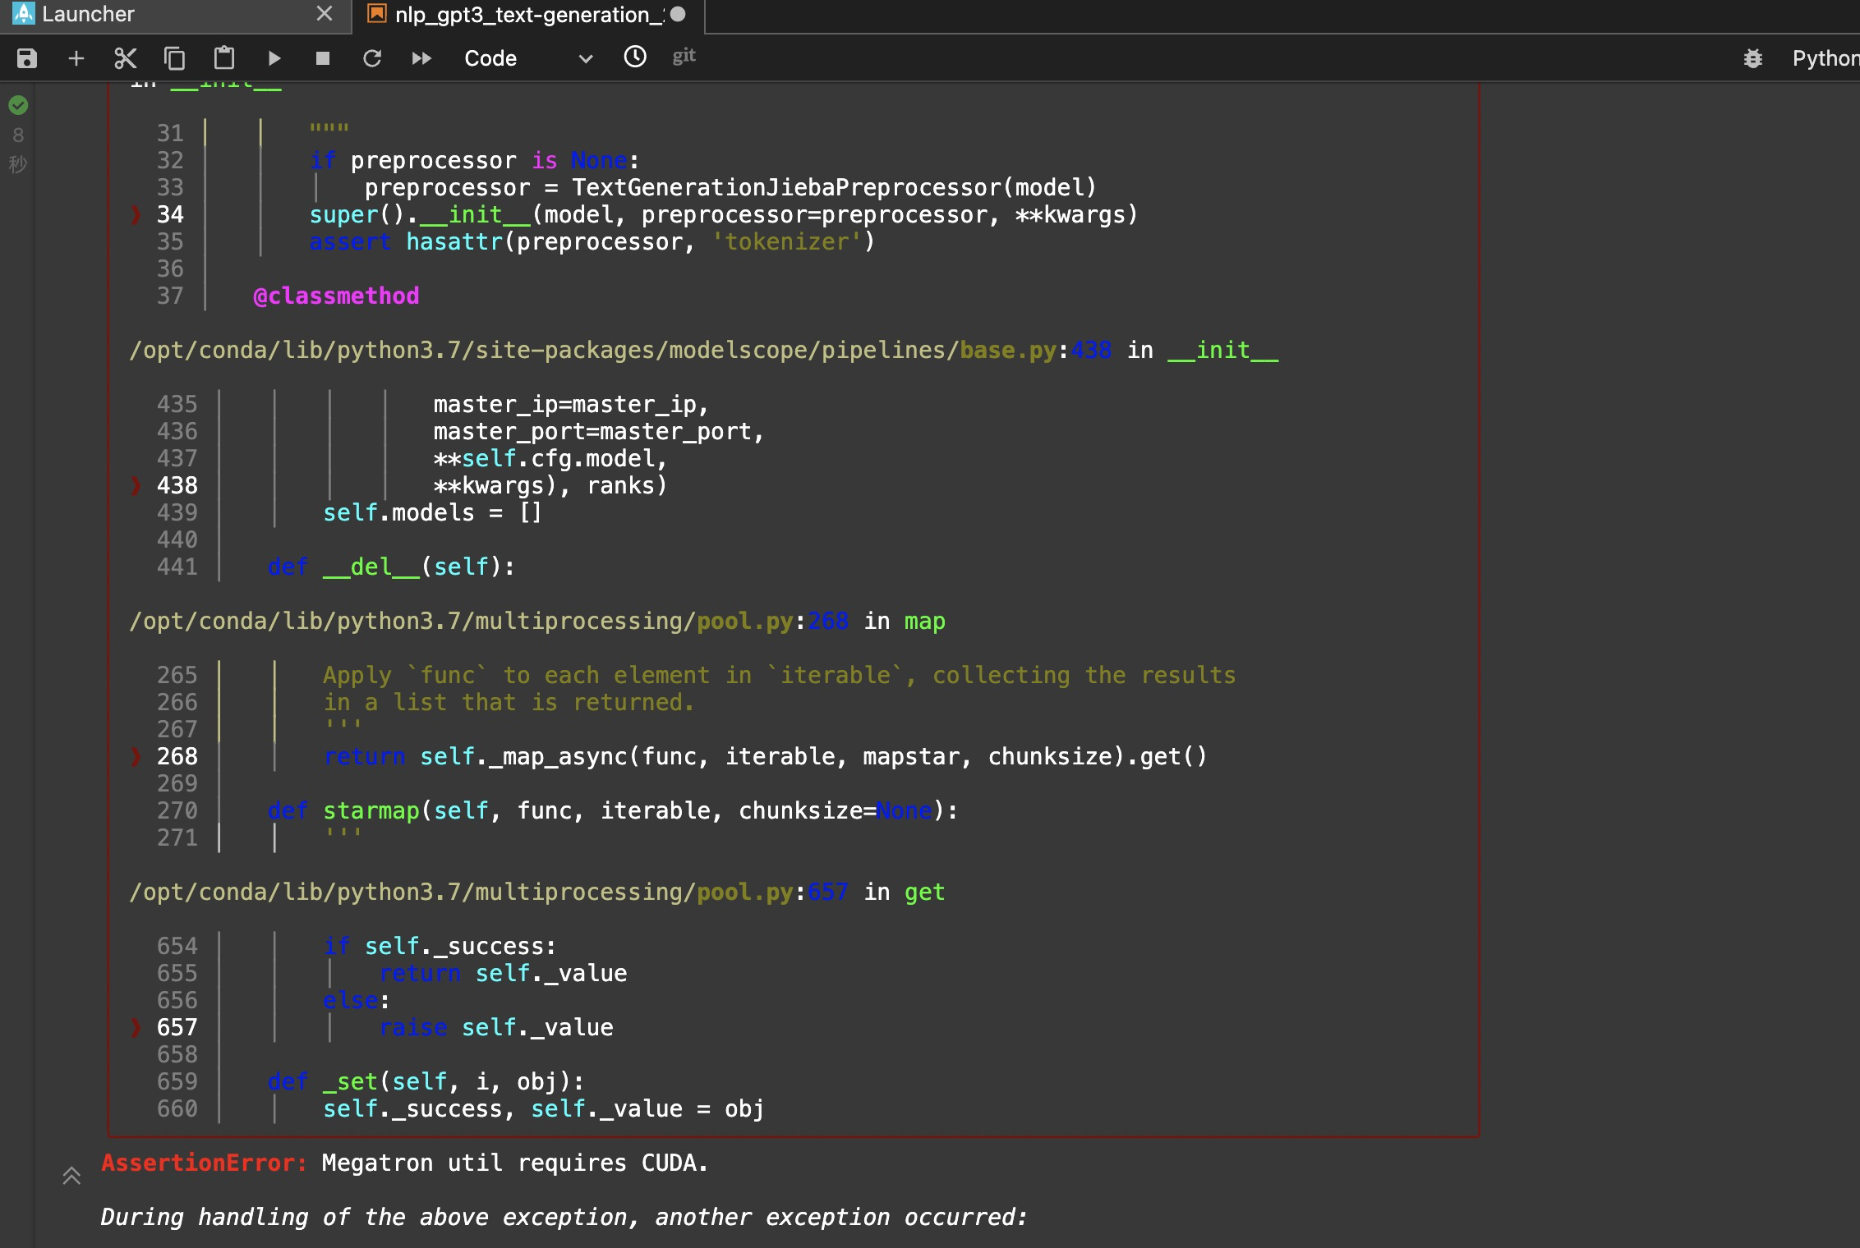Viewport: 1860px width, 1248px height.
Task: Select the nlp_gpt3_text-generation notebook tab
Action: click(x=527, y=14)
